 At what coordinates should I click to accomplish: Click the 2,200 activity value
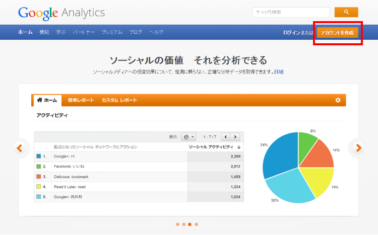pos(235,156)
